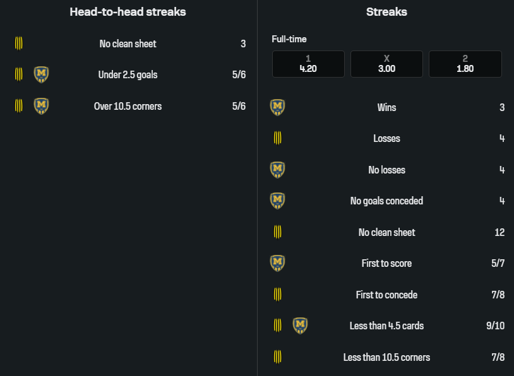
Task: Click shield crest beside Under 2.5 goals
Action: click(42, 74)
